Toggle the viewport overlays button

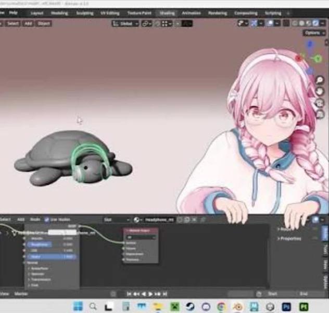point(270,23)
